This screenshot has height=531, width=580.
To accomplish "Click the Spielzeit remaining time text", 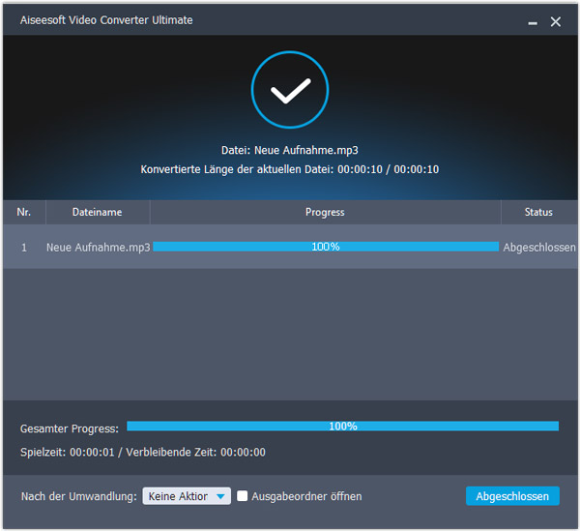I will click(x=143, y=452).
